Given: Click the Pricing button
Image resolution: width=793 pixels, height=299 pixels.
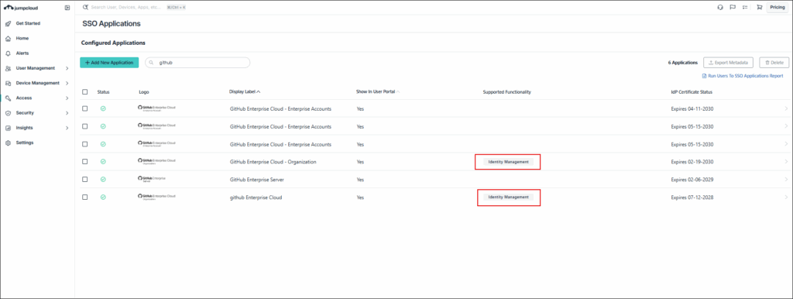Looking at the screenshot, I should [x=778, y=8].
